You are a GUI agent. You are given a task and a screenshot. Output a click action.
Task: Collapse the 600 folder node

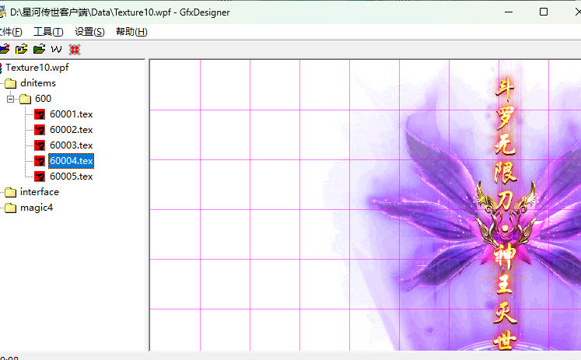(x=10, y=99)
